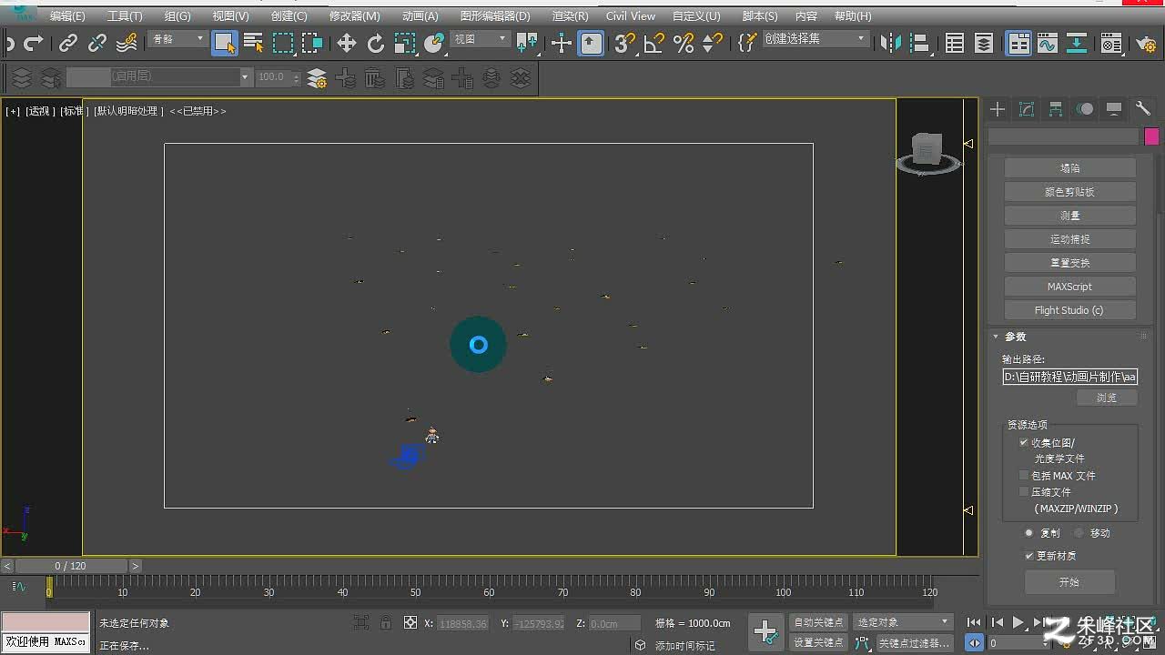Image resolution: width=1165 pixels, height=655 pixels.
Task: Open the 透视 viewport view menu
Action: coord(39,111)
